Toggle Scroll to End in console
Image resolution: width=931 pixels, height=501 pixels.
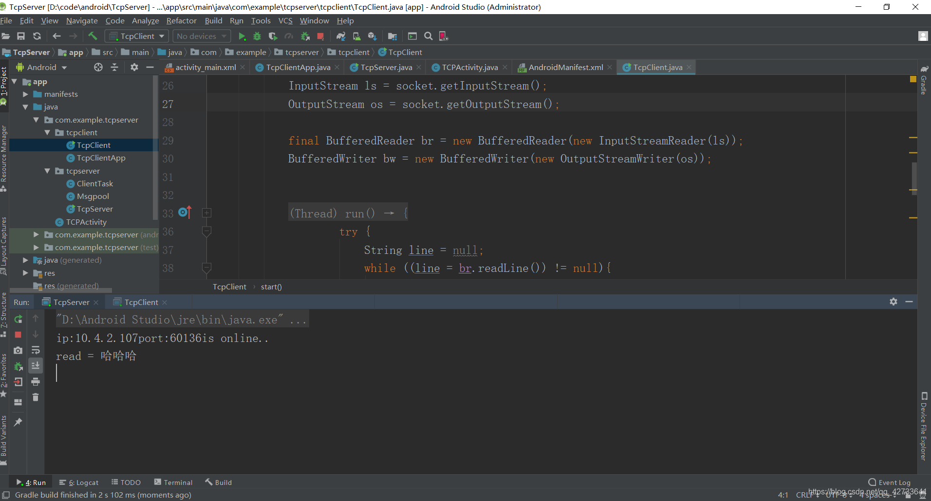click(36, 366)
